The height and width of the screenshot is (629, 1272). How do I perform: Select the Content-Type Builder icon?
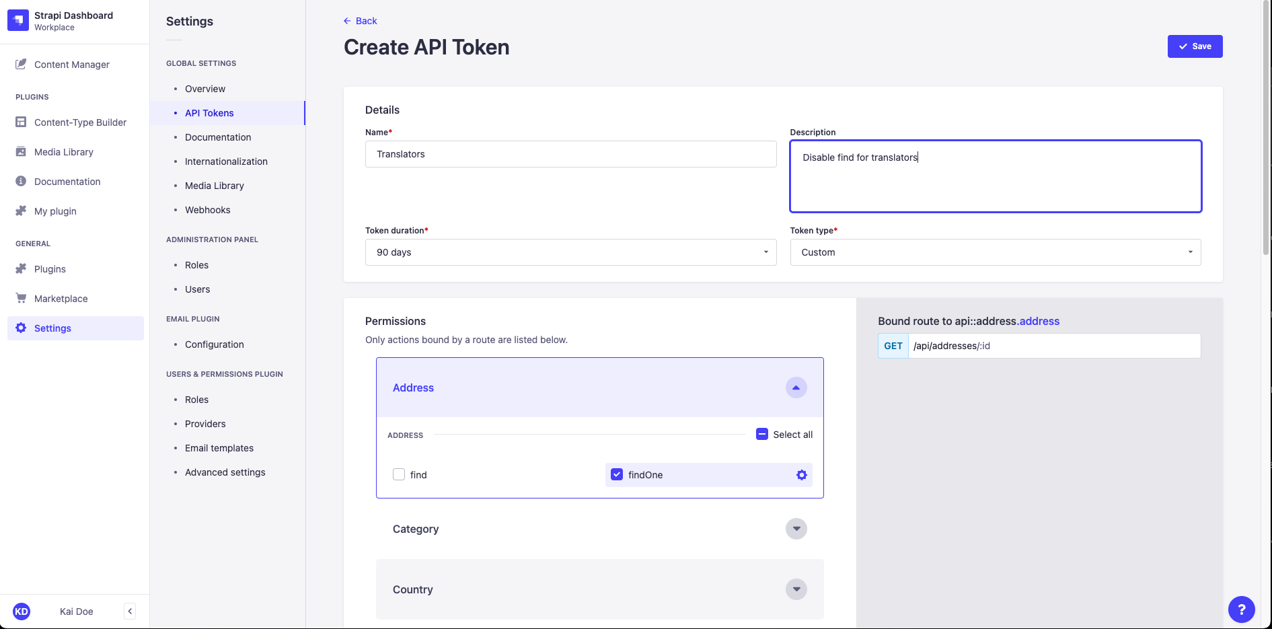[x=20, y=122]
